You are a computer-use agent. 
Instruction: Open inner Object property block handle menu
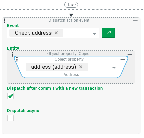coord(17,59)
